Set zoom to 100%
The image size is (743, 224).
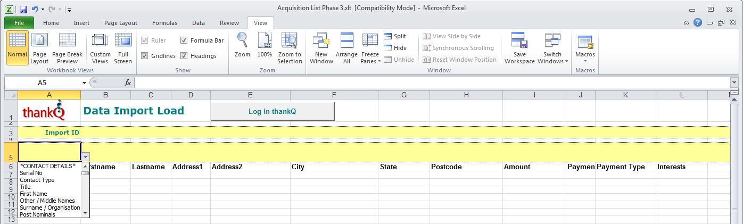[x=265, y=46]
